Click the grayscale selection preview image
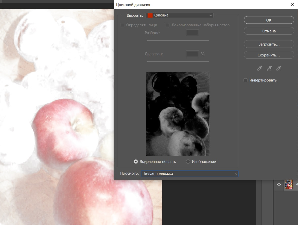This screenshot has width=298, height=225. click(178, 114)
